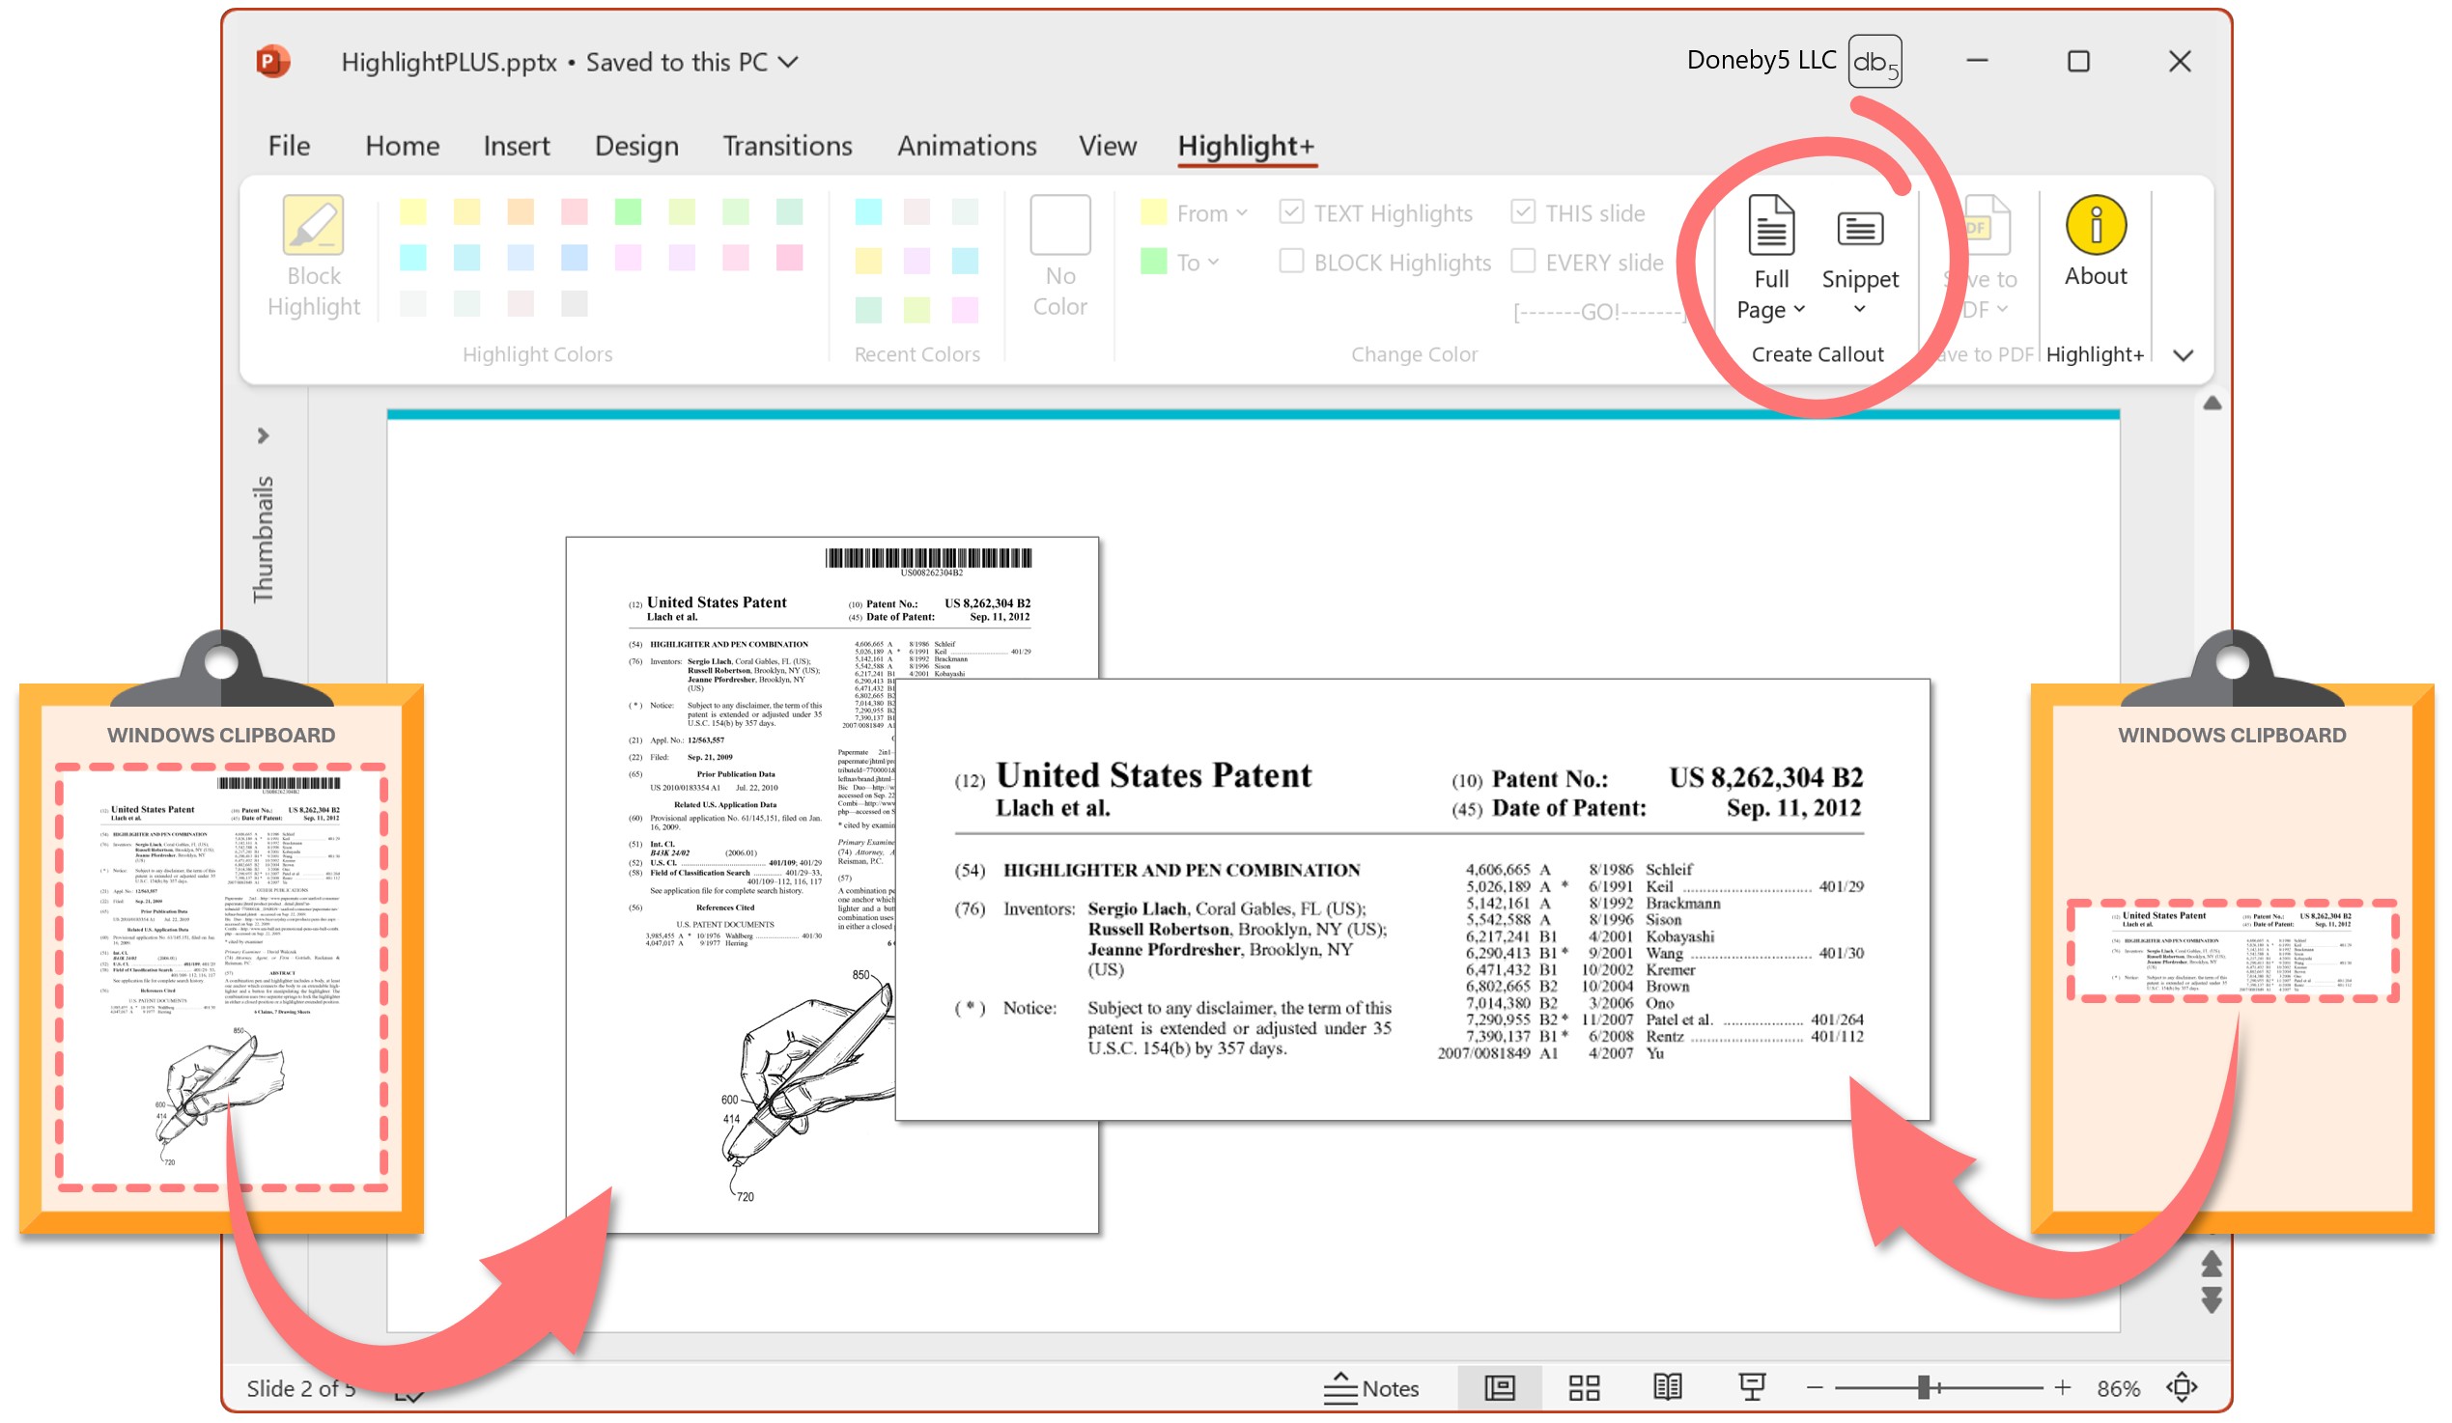Switch to Reading view icon

(x=1668, y=1388)
